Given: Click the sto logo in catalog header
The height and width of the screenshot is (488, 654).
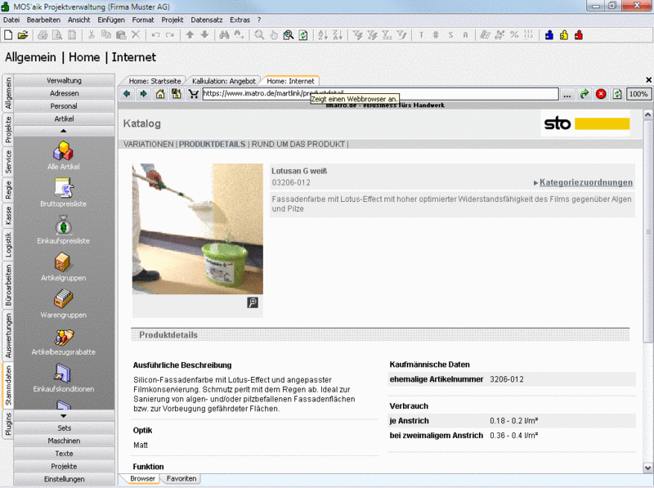Looking at the screenshot, I should (x=586, y=123).
